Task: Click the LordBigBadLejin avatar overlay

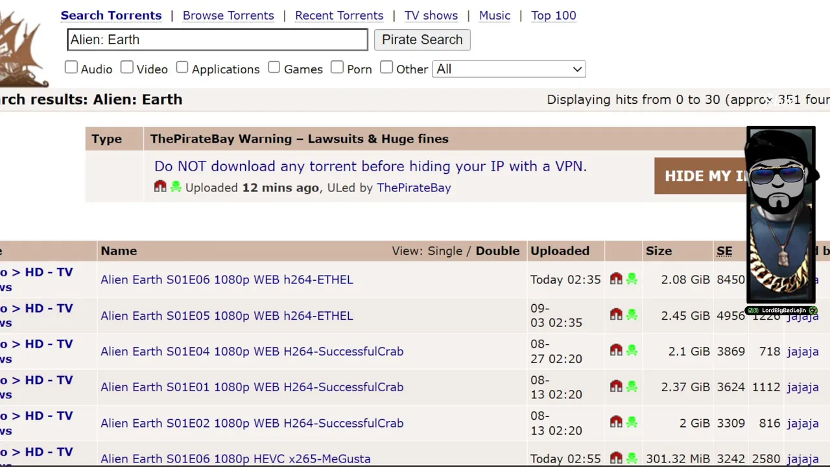Action: 781,215
